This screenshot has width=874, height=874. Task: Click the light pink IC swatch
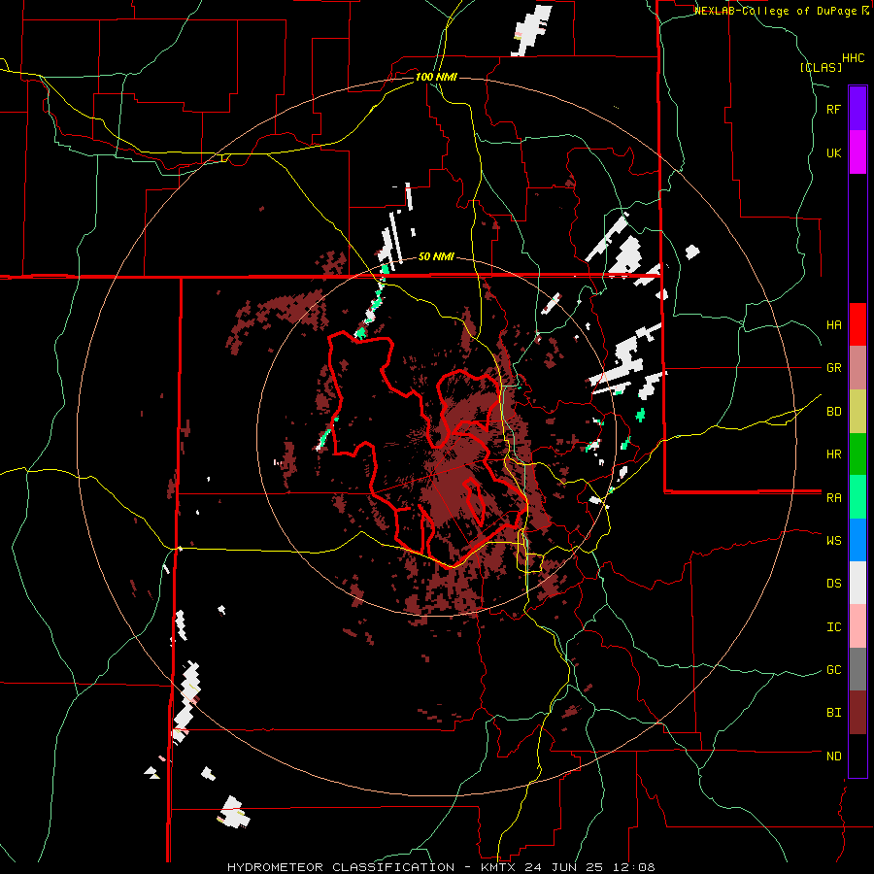pos(857,626)
